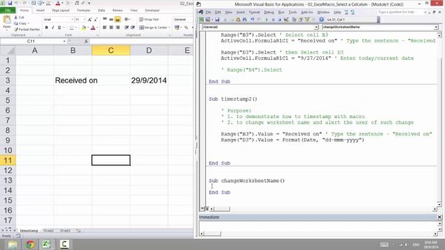Click the Percent Style icon
This screenshot has height=250, width=445.
click(x=186, y=28)
